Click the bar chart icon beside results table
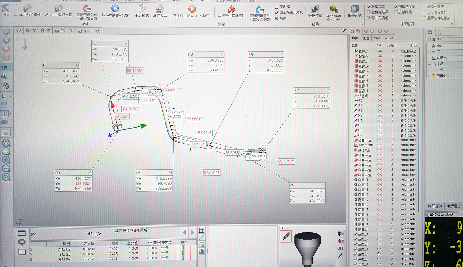 click(x=202, y=251)
